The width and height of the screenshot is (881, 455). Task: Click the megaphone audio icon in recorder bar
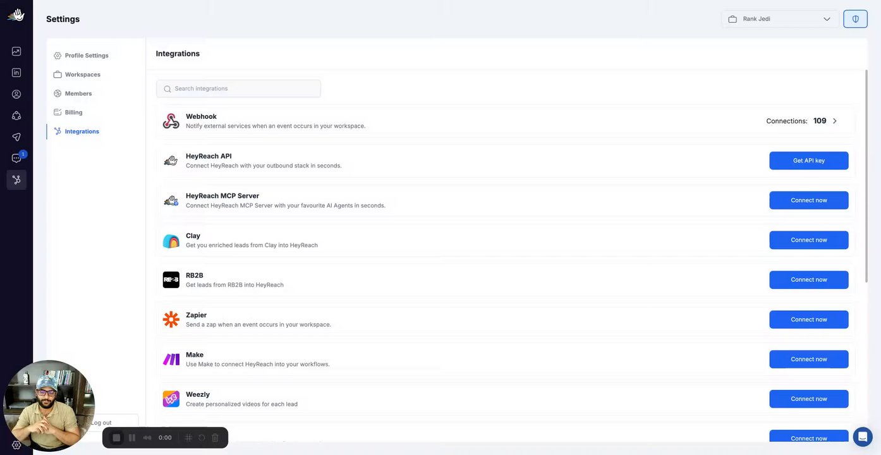point(147,437)
